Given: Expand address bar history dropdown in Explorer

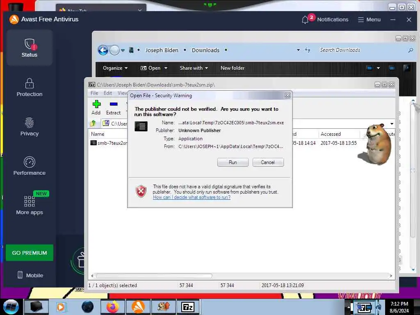Looking at the screenshot, I should [x=298, y=50].
